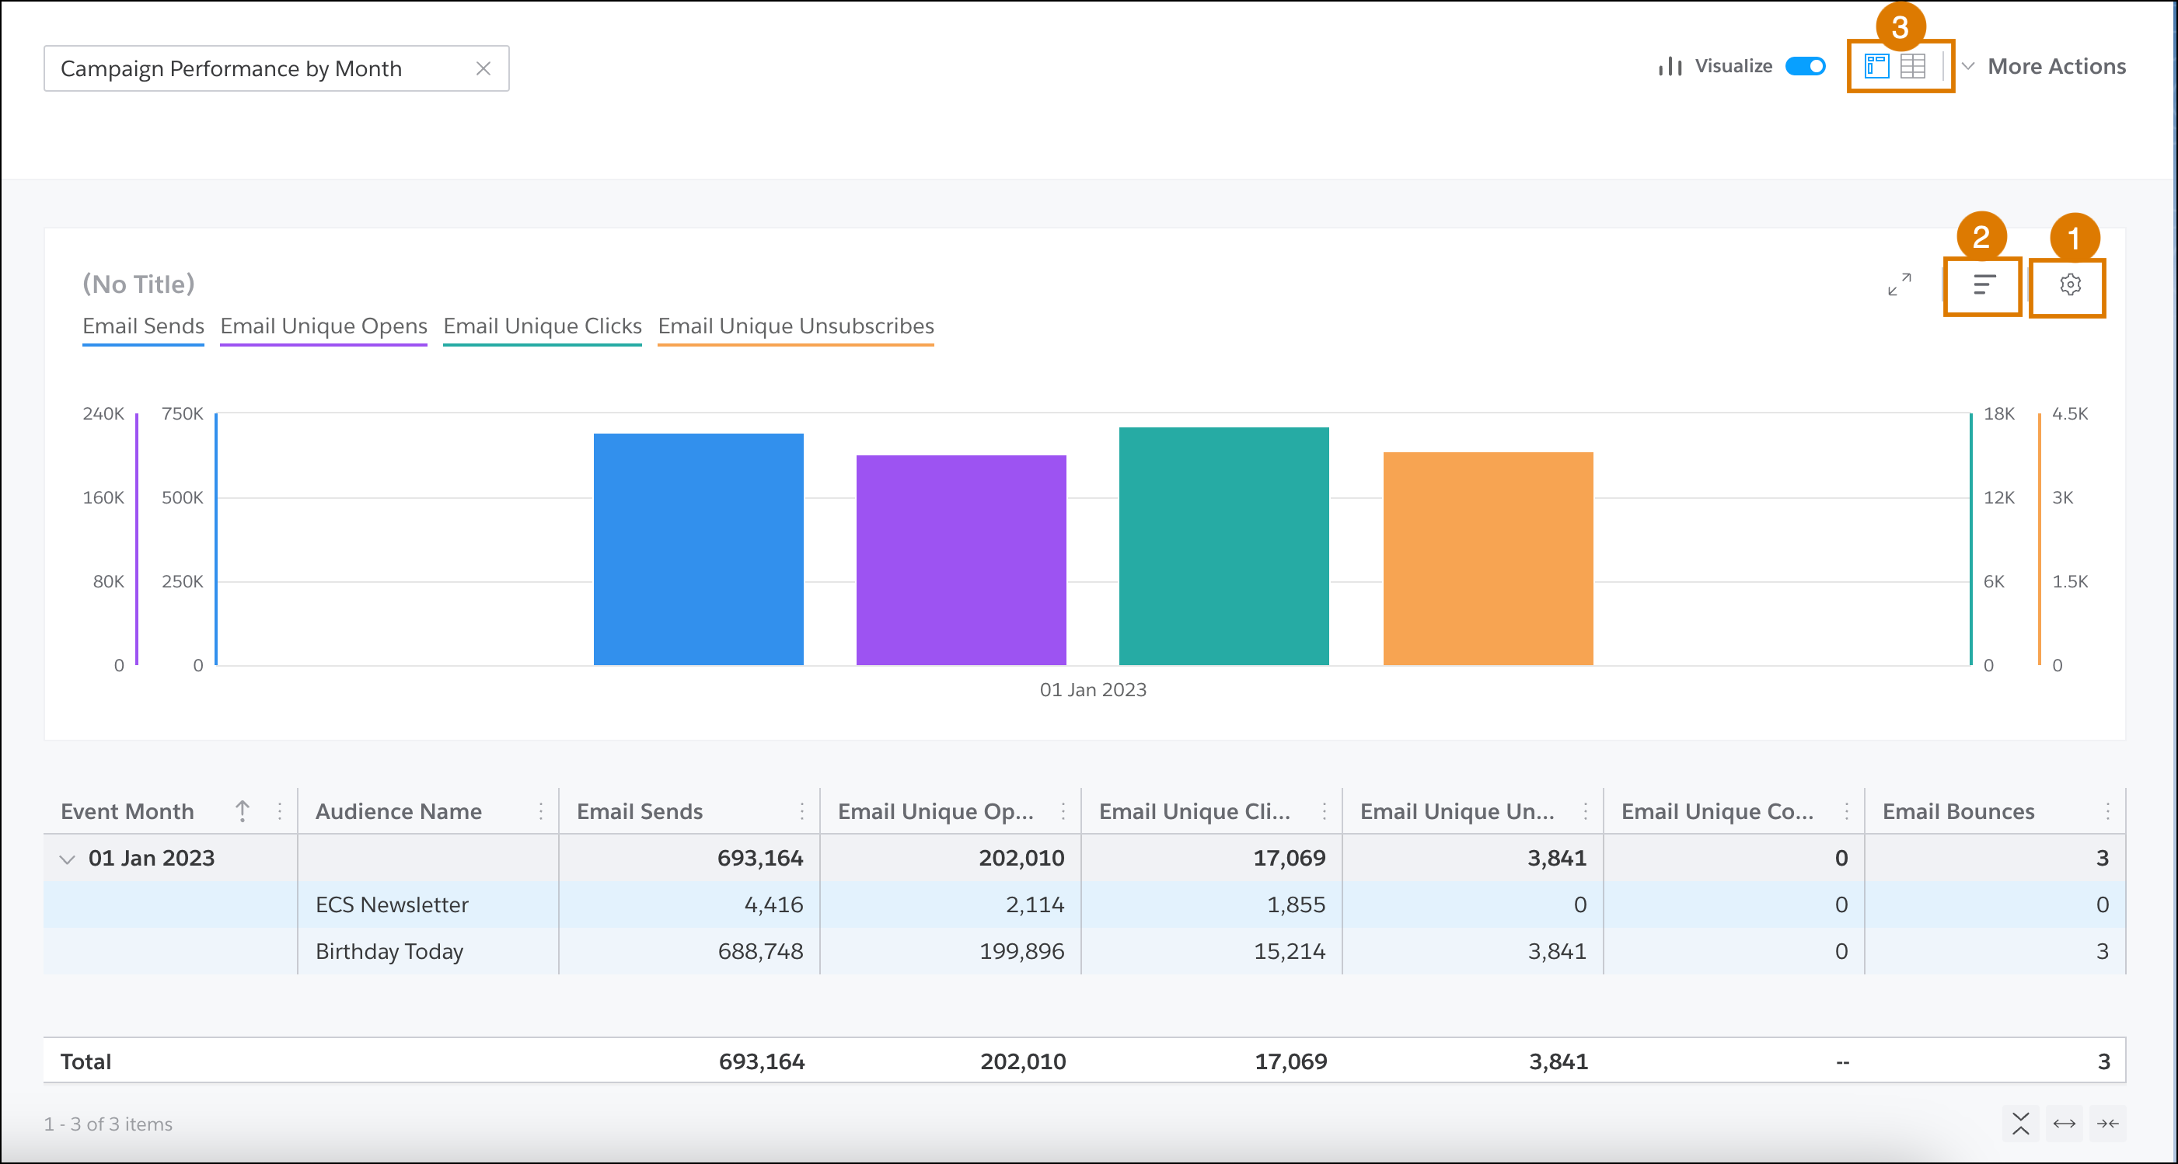The image size is (2178, 1164).
Task: Open Event Month column options menu
Action: pos(279,810)
